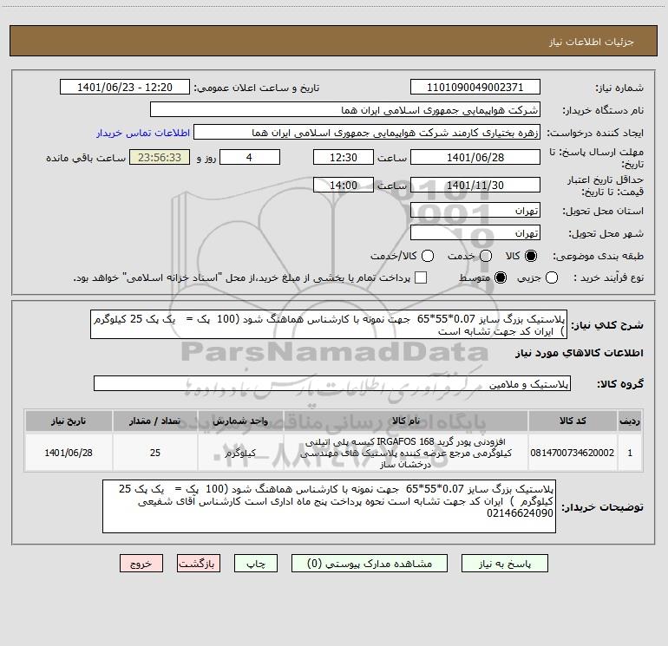Click the price validity date 1401/11/30 field

[475, 185]
